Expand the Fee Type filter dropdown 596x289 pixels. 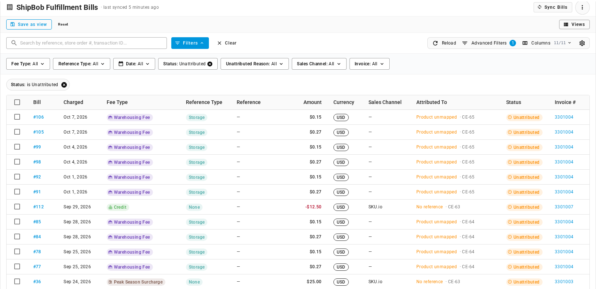pyautogui.click(x=28, y=64)
